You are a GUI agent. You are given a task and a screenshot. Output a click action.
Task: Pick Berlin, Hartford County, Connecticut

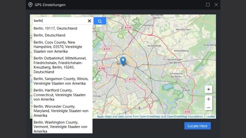[62, 95]
